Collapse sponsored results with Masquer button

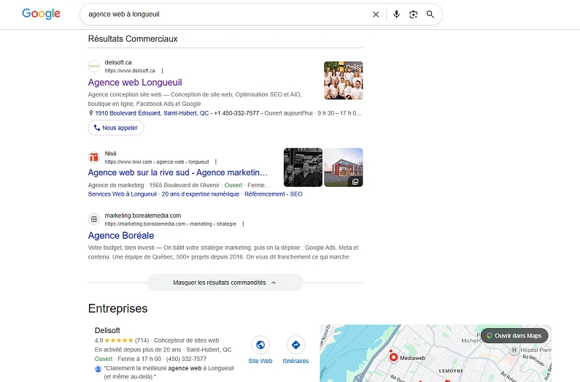[x=225, y=283]
